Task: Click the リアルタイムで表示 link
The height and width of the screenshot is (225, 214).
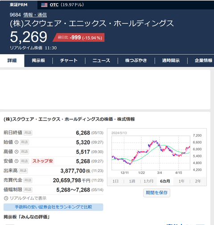Action: tap(28, 198)
